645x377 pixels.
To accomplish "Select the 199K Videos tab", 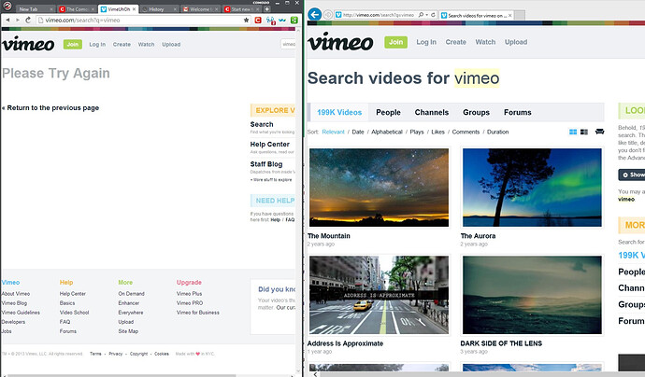I will pos(339,112).
